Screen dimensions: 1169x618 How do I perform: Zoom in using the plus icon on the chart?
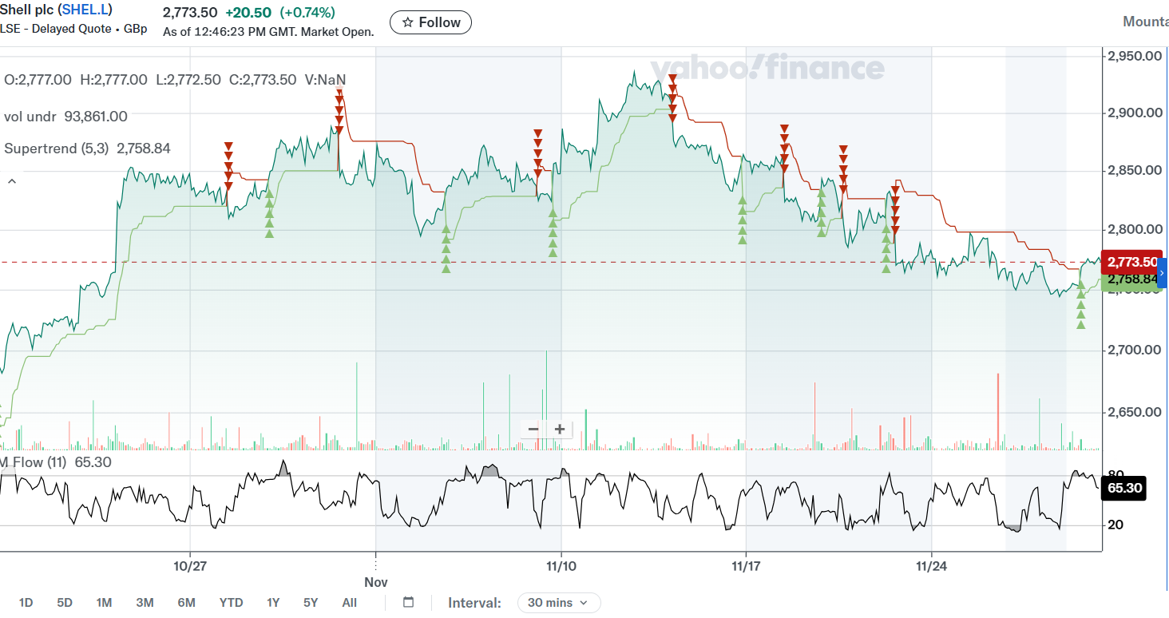click(559, 429)
